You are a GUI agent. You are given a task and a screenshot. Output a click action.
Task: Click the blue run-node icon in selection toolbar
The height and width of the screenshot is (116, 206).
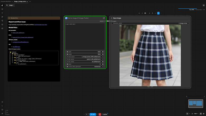158,13
